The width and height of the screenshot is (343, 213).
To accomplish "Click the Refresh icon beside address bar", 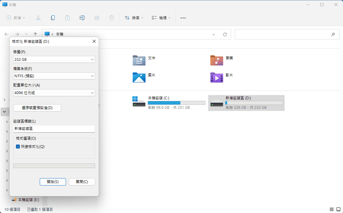I will click(225, 35).
